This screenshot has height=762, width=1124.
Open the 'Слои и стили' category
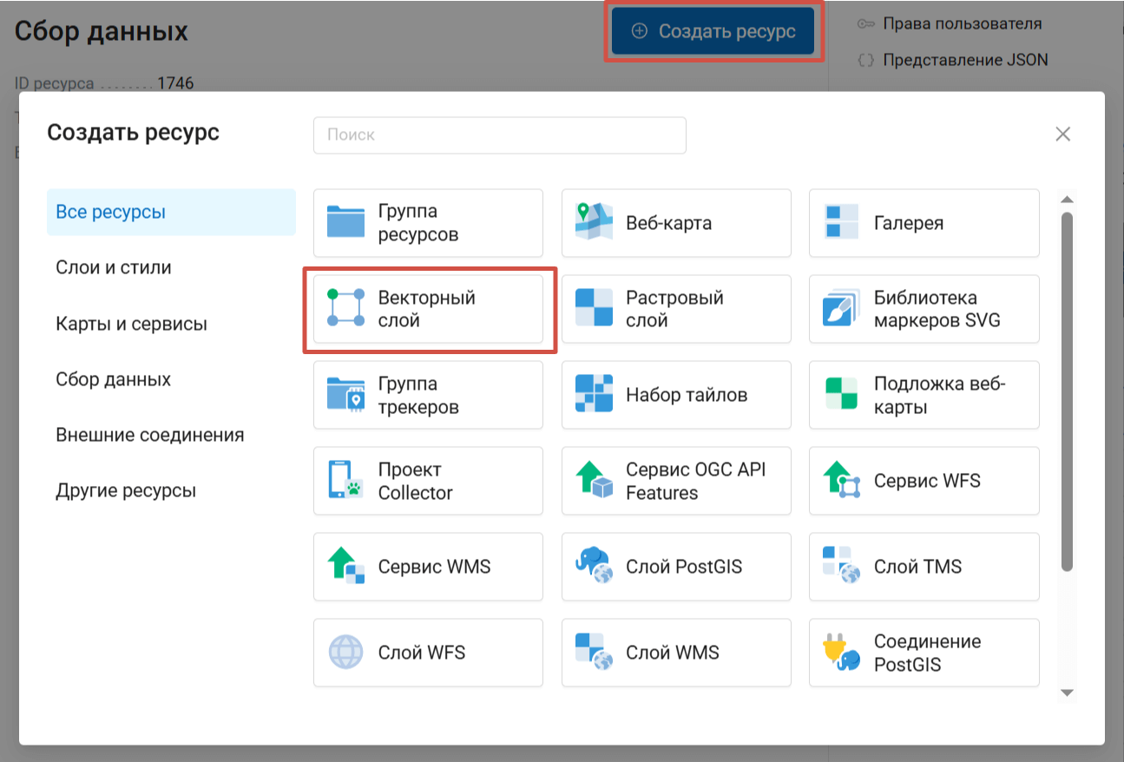tap(114, 267)
